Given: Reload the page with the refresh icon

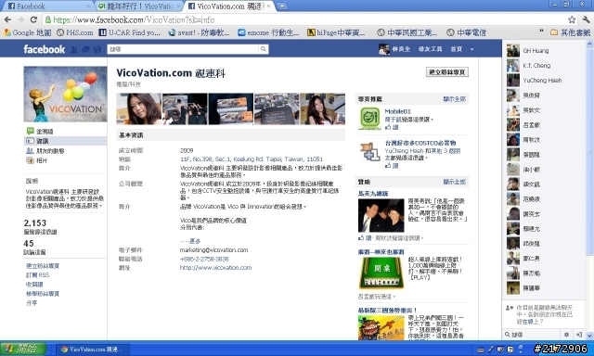Looking at the screenshot, I should coord(33,19).
